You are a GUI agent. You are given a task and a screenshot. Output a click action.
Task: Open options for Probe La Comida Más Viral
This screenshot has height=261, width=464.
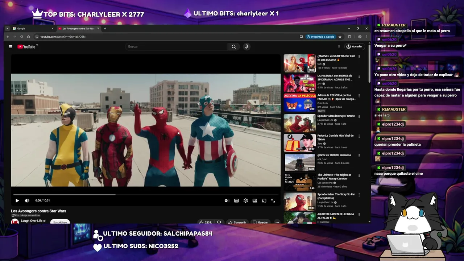[359, 136]
